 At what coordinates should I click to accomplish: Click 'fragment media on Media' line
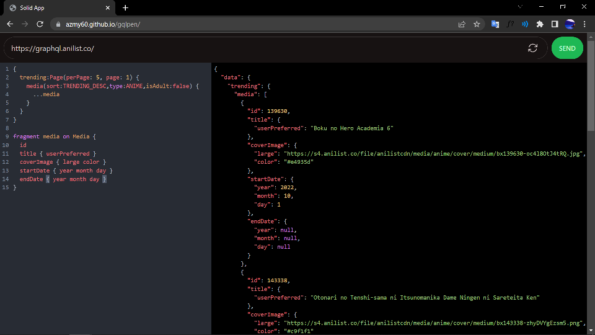pyautogui.click(x=55, y=136)
